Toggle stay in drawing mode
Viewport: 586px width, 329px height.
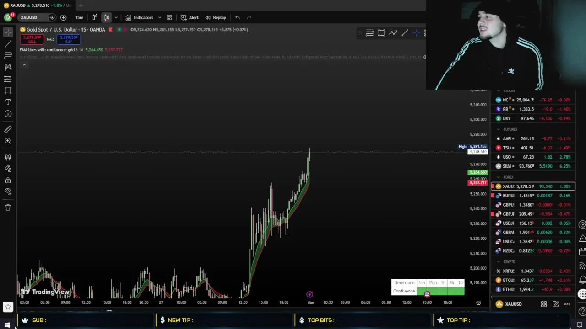[8, 169]
